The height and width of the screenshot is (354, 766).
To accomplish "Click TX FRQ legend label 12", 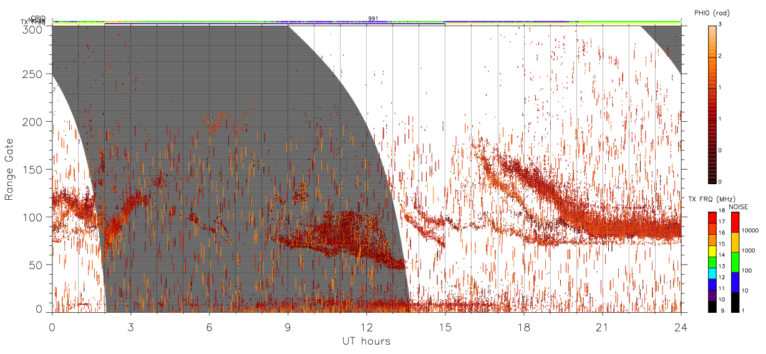I will (x=722, y=277).
